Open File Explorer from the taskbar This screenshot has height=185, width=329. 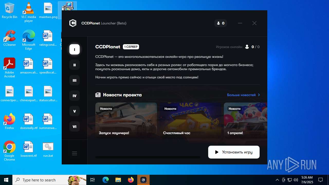pos(118,180)
